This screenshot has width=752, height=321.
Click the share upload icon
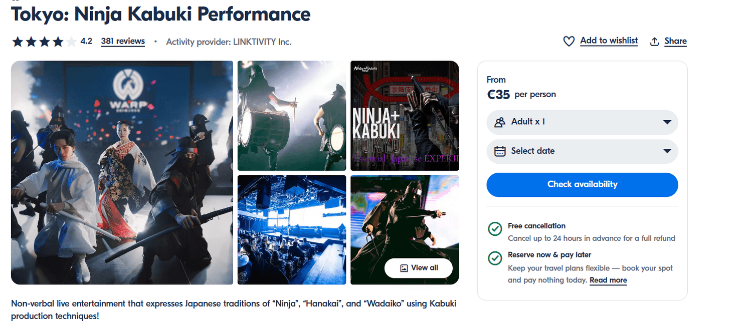(654, 42)
